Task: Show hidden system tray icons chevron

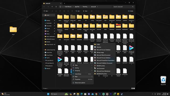Action: click(x=152, y=94)
